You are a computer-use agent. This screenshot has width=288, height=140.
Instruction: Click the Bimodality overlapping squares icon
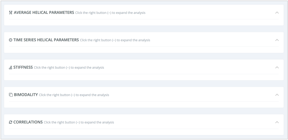pyautogui.click(x=11, y=95)
